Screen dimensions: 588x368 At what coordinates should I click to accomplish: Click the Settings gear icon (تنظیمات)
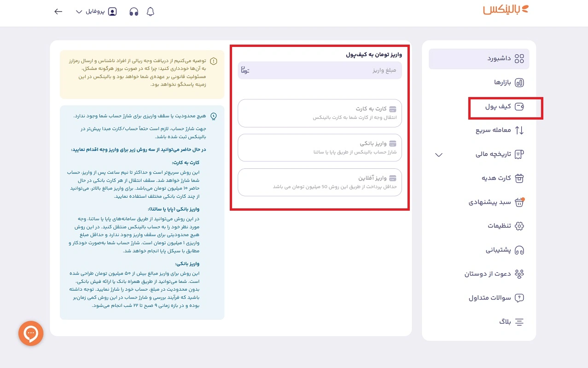coord(519,226)
